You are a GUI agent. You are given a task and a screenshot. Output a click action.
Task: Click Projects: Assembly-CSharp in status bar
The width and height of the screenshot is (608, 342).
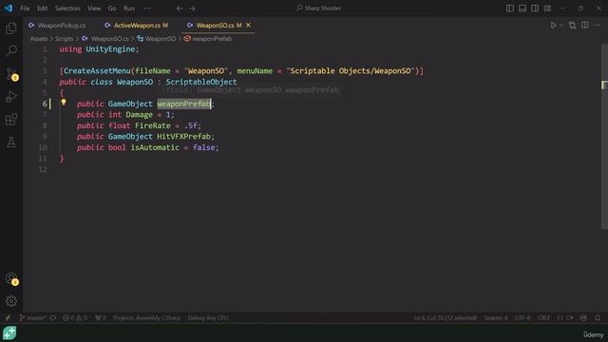coord(147,317)
